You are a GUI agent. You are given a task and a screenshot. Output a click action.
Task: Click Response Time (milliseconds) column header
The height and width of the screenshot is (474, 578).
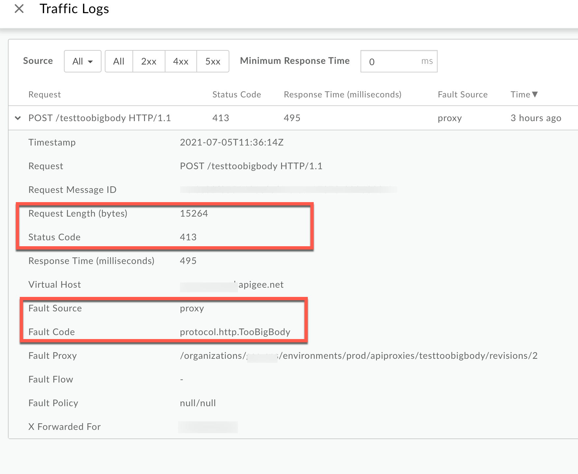click(x=342, y=94)
